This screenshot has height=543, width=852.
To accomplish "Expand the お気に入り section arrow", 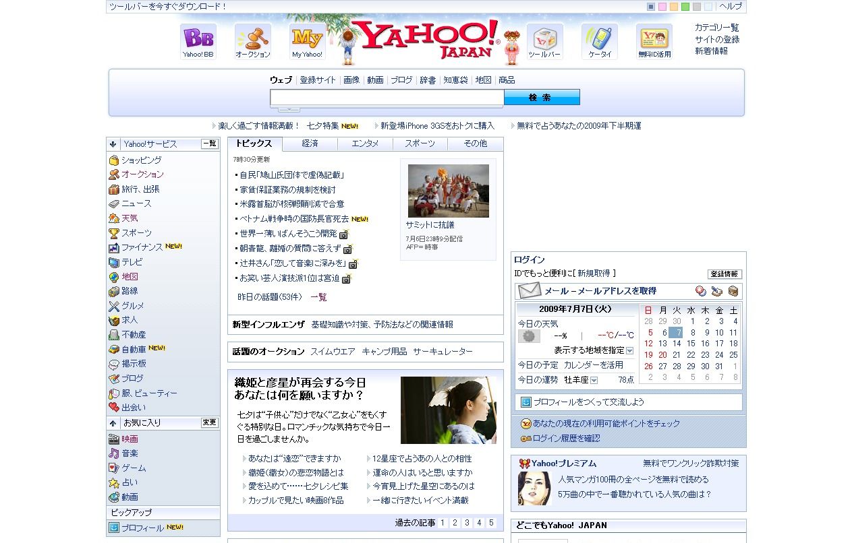I will (x=113, y=423).
